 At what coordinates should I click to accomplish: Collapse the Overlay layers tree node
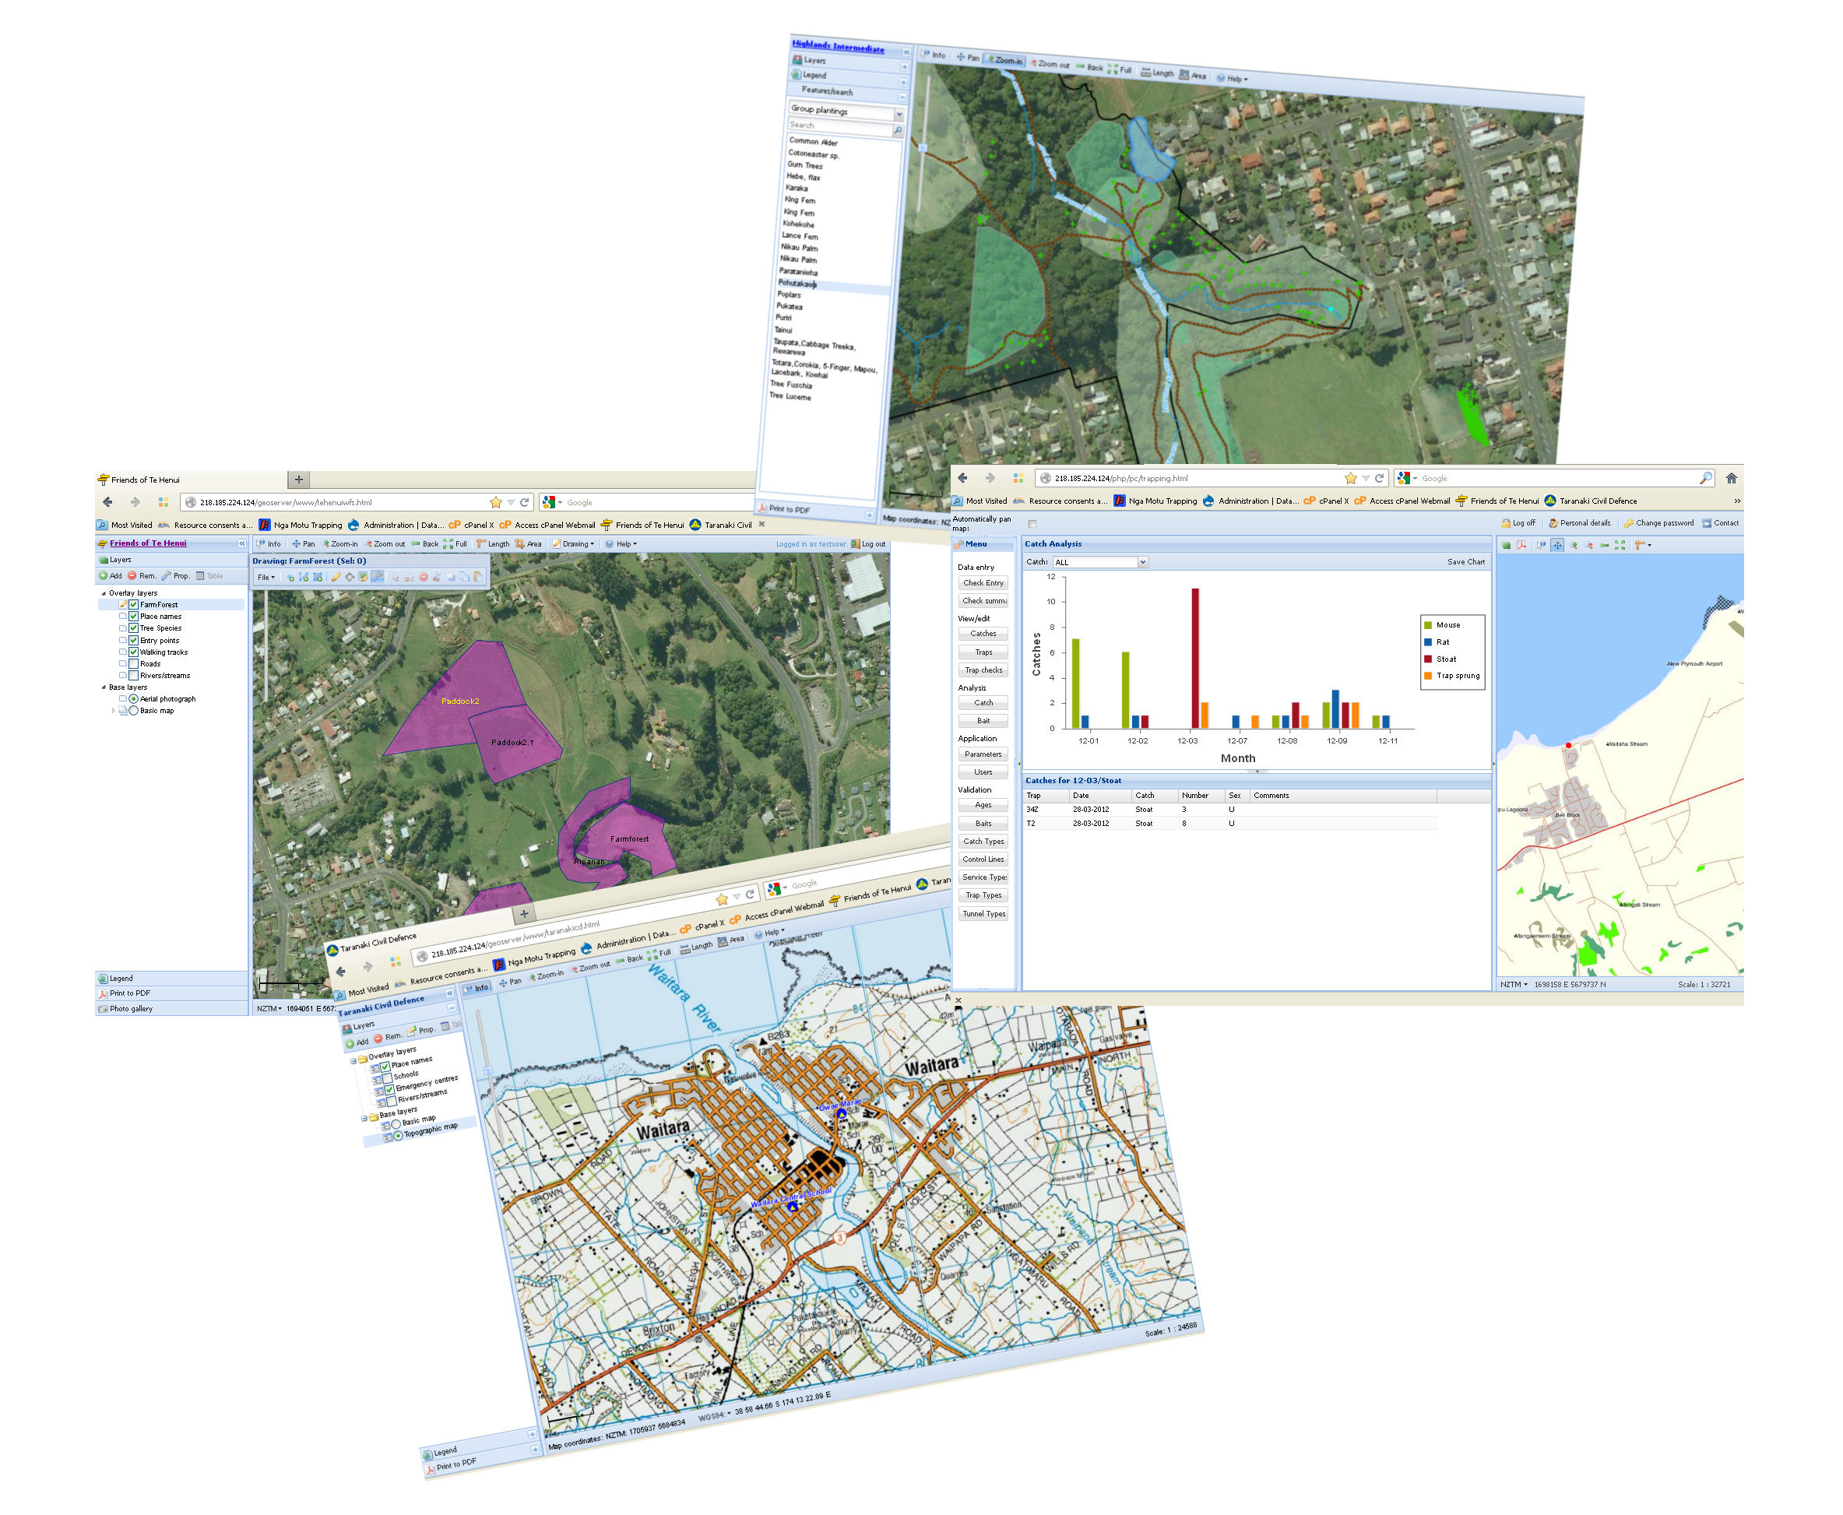104,592
